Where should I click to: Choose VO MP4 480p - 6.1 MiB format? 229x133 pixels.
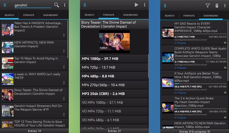(x=114, y=120)
